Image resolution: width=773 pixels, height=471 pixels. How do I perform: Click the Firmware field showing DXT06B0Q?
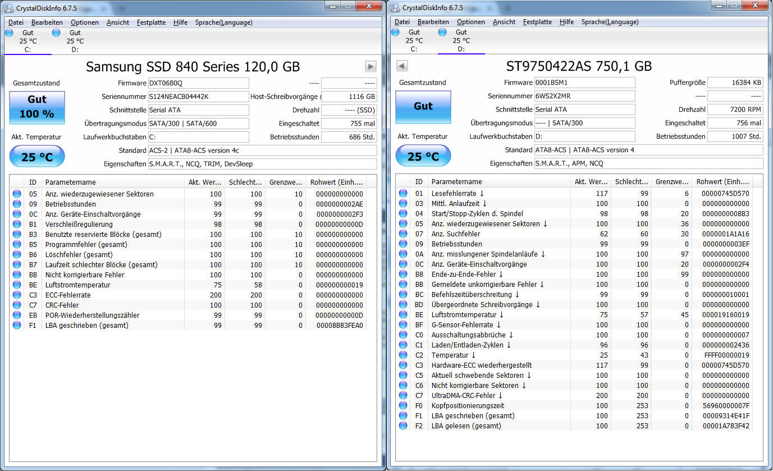tap(198, 83)
